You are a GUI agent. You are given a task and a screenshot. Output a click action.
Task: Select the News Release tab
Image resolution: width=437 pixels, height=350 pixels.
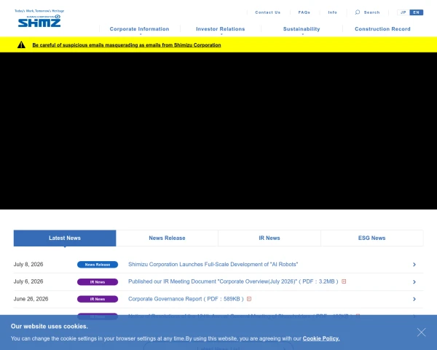tap(167, 238)
